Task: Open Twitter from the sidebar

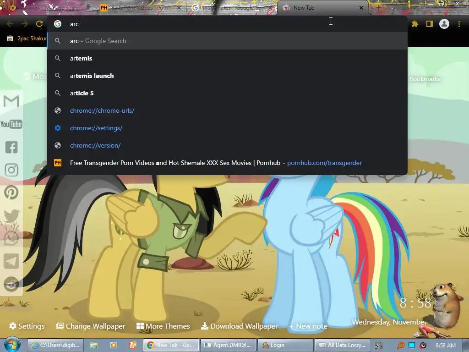Action: click(x=11, y=215)
